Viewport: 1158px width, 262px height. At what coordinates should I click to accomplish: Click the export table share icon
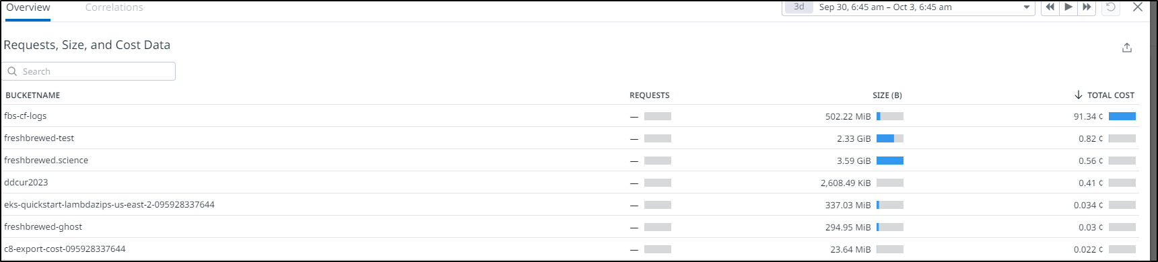click(x=1127, y=48)
